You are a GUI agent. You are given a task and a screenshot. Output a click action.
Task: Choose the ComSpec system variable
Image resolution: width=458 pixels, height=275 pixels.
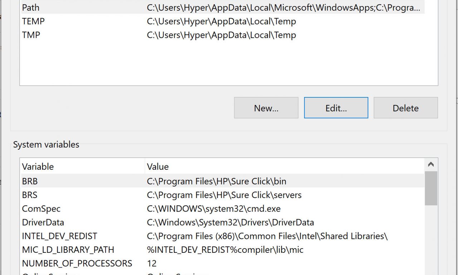[x=41, y=209]
